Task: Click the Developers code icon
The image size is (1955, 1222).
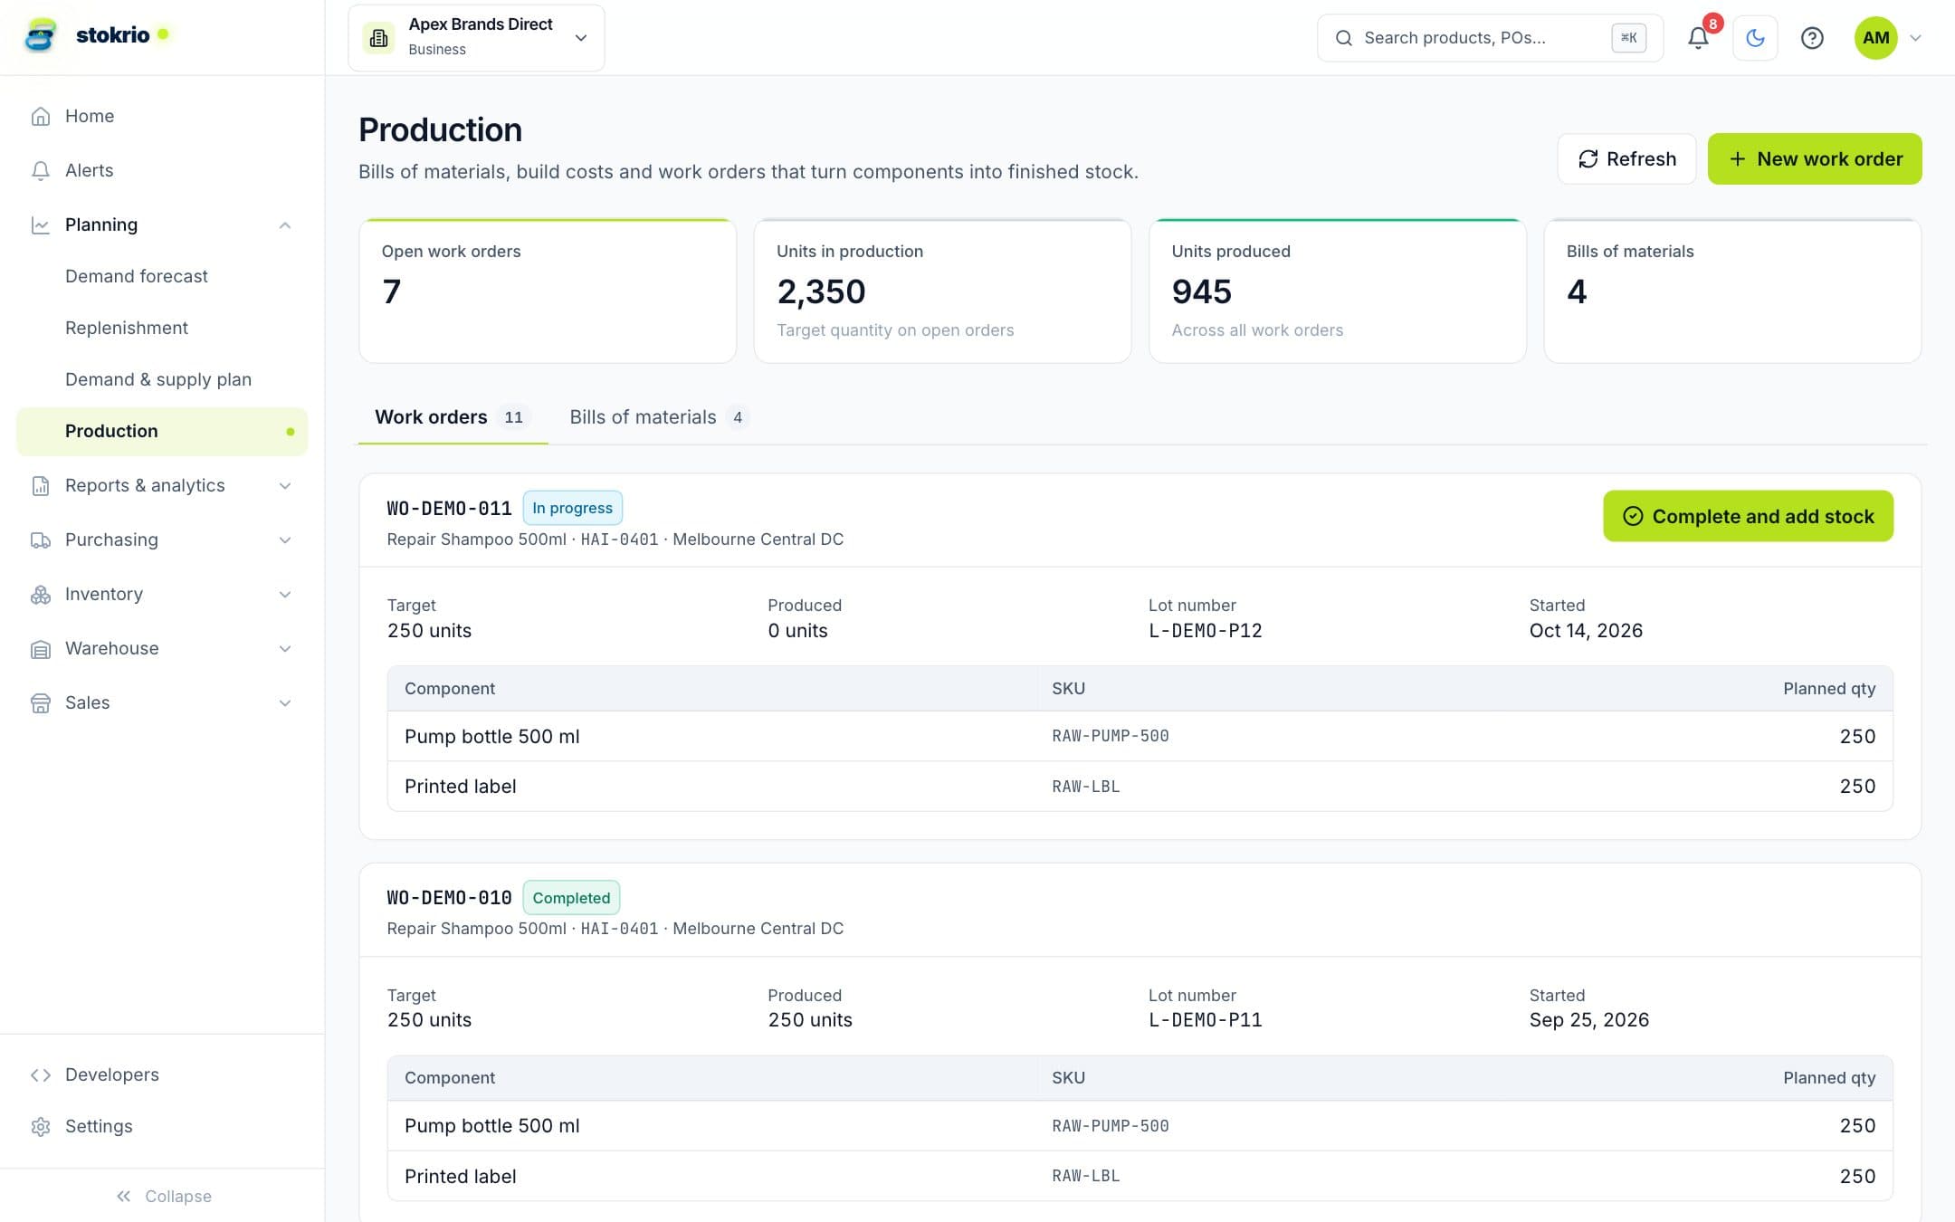Action: 41,1074
